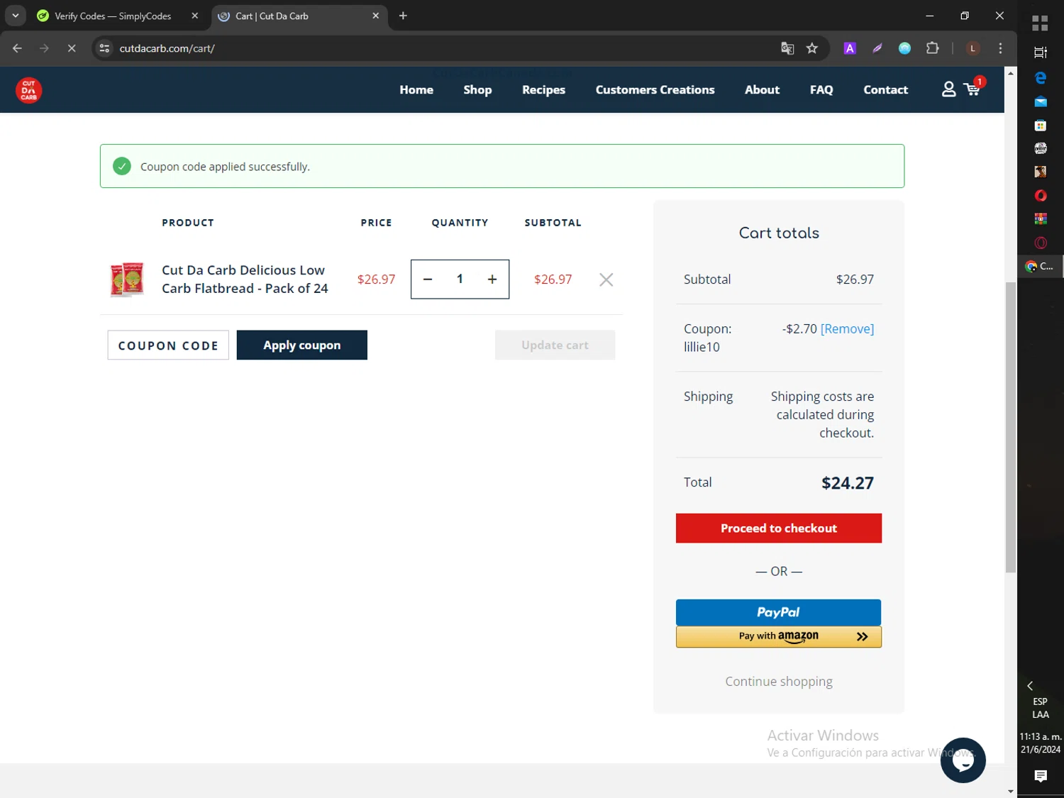This screenshot has height=798, width=1064.
Task: Open the ESP LAA language switcher
Action: (x=1041, y=708)
